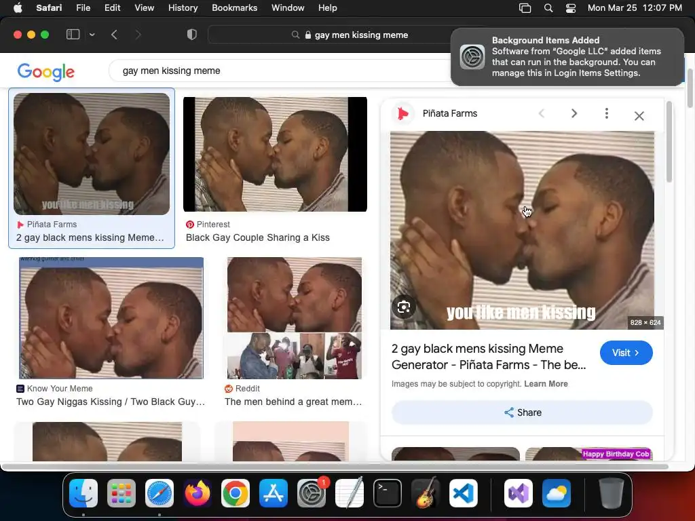The height and width of the screenshot is (521, 695).
Task: Open Firefox from the Dock
Action: (198, 493)
